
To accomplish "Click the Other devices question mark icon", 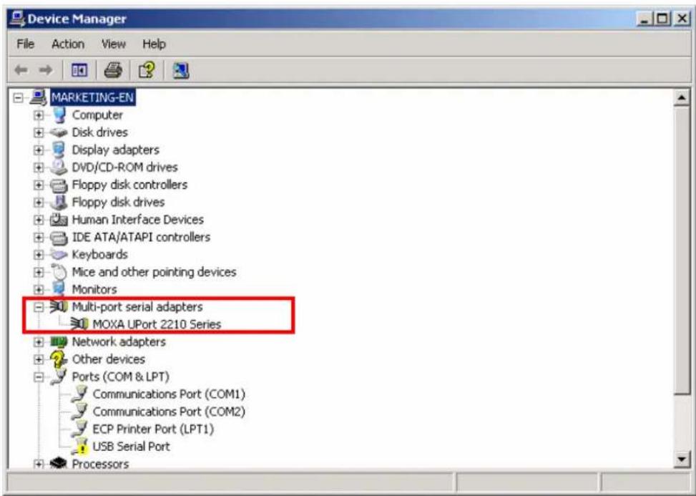I will tap(58, 359).
